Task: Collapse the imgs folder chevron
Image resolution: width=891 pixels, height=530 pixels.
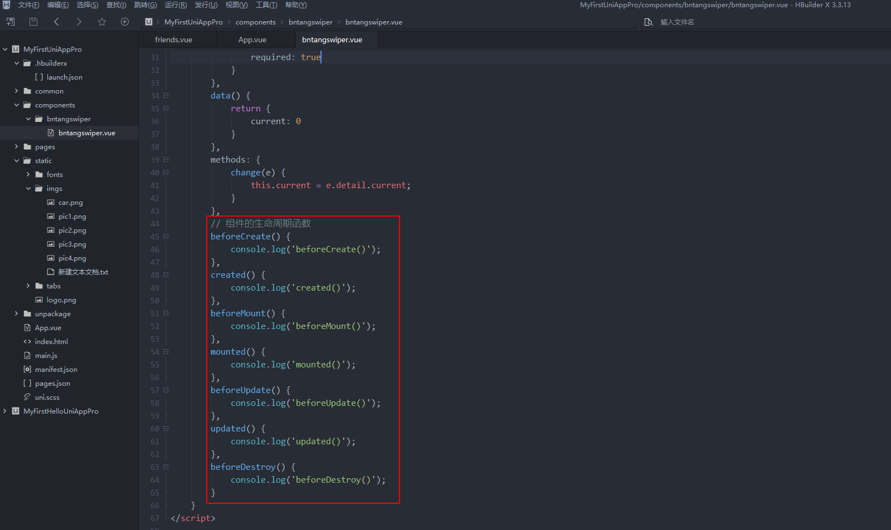Action: click(28, 188)
